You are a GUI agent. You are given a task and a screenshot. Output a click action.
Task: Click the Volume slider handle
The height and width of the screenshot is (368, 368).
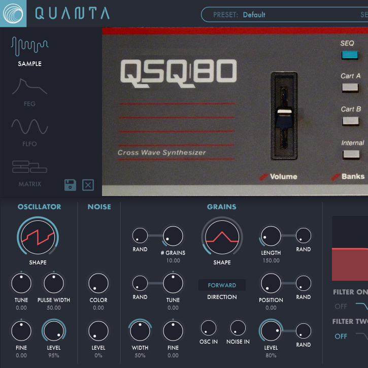click(284, 118)
